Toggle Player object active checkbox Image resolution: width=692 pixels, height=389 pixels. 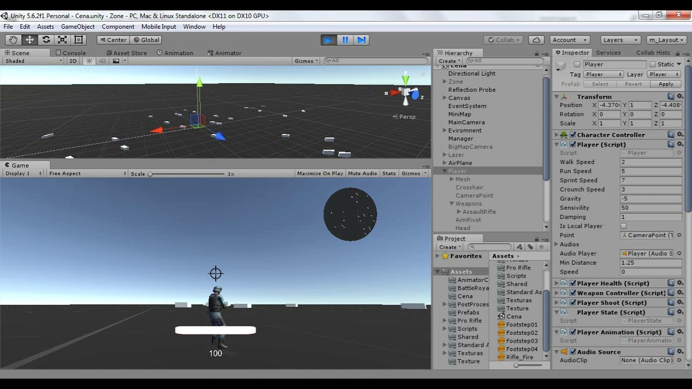coord(577,64)
